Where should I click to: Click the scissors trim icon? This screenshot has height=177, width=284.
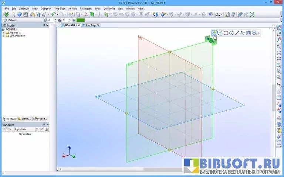243,33
